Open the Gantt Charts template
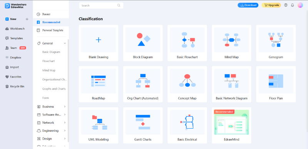The width and height of the screenshot is (308, 149). click(x=143, y=125)
